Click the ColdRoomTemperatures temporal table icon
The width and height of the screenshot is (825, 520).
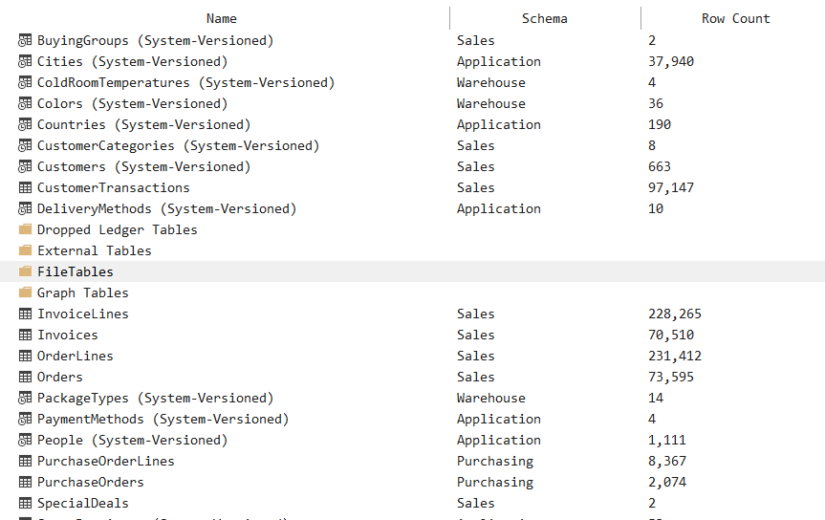click(25, 82)
